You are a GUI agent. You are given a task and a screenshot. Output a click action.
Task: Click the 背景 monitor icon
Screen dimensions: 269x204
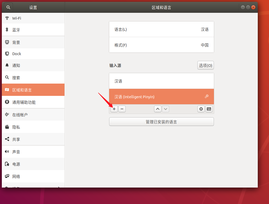tap(7, 42)
